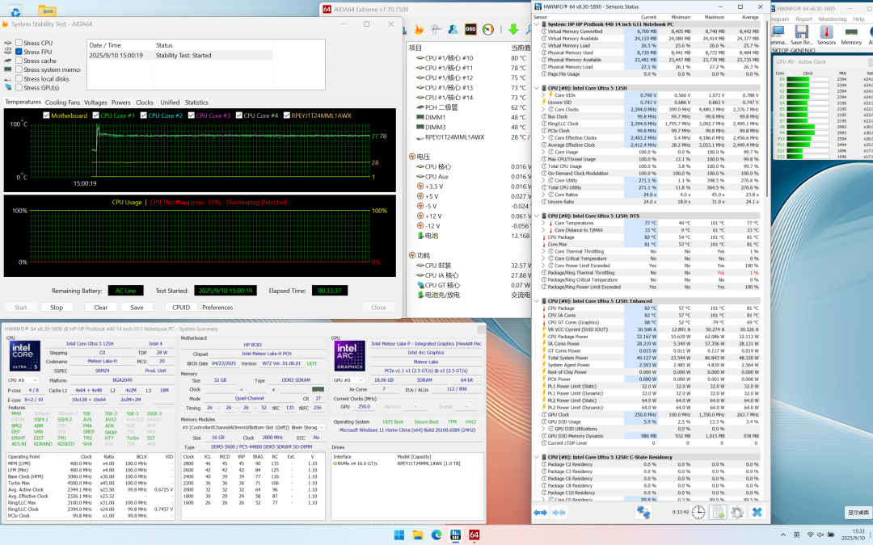Enable the Stress cache checkbox
This screenshot has width=873, height=545.
[19, 61]
